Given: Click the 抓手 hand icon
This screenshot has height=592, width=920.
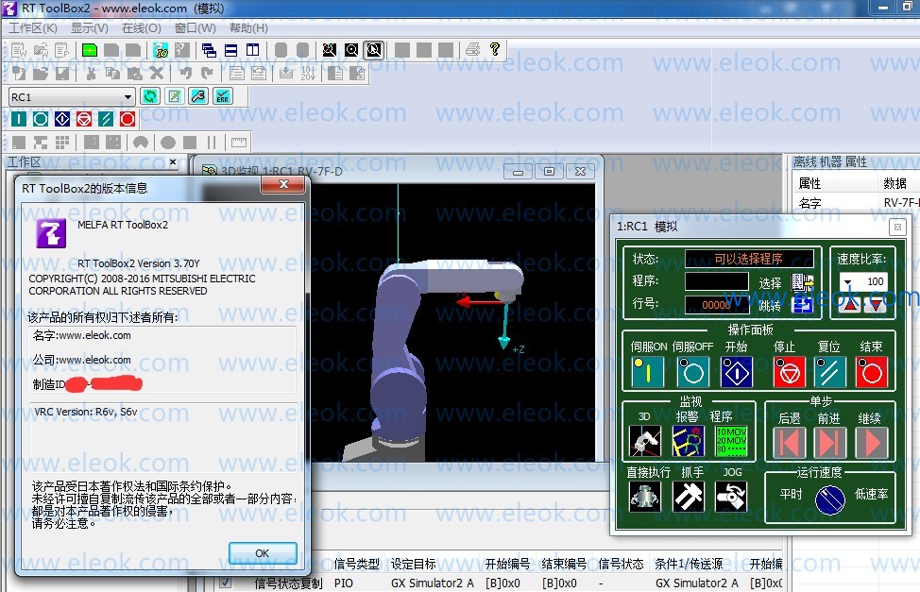Looking at the screenshot, I should click(x=688, y=497).
